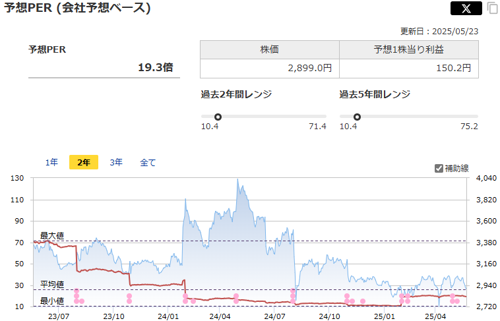Click the 予想1株当り利益 table header
Image resolution: width=500 pixels, height=321 pixels.
408,50
